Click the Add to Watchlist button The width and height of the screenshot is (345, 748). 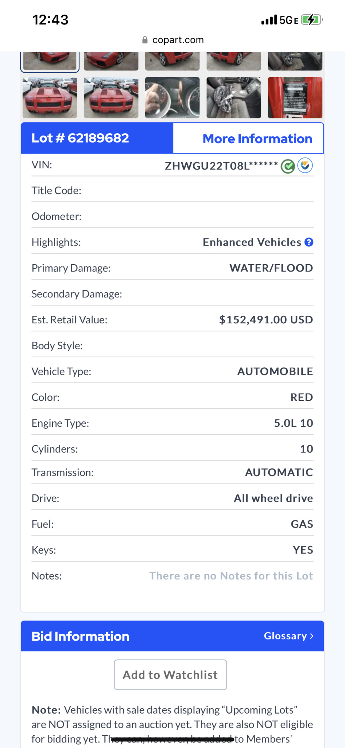(x=170, y=675)
